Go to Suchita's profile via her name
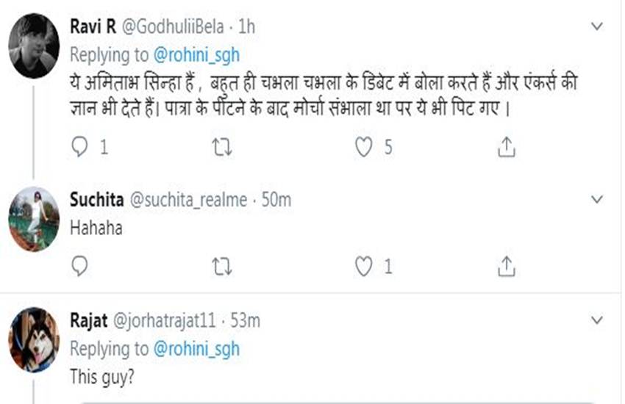This screenshot has width=625, height=404. tap(95, 200)
